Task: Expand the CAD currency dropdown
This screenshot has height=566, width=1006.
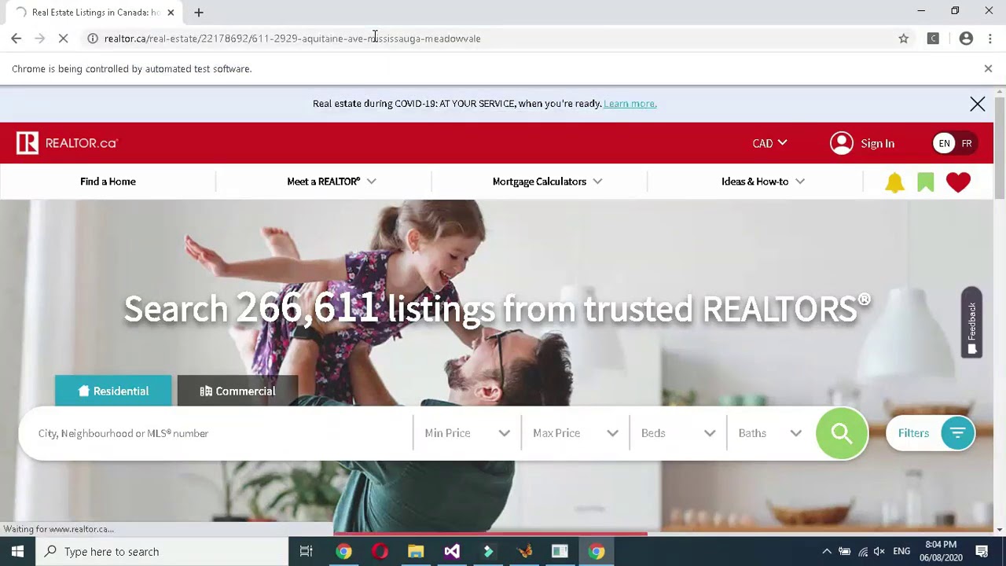Action: 769,143
